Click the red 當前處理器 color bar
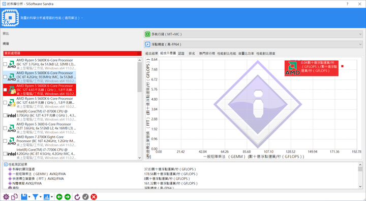366x201 pixels. pyautogui.click(x=72, y=53)
